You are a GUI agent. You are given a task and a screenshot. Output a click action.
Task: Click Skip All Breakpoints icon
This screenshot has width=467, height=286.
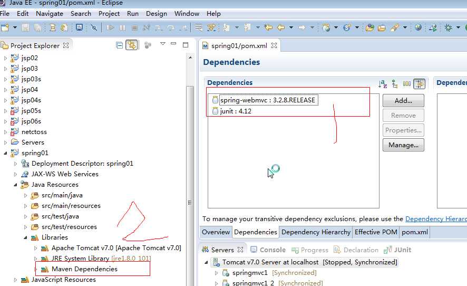[94, 28]
